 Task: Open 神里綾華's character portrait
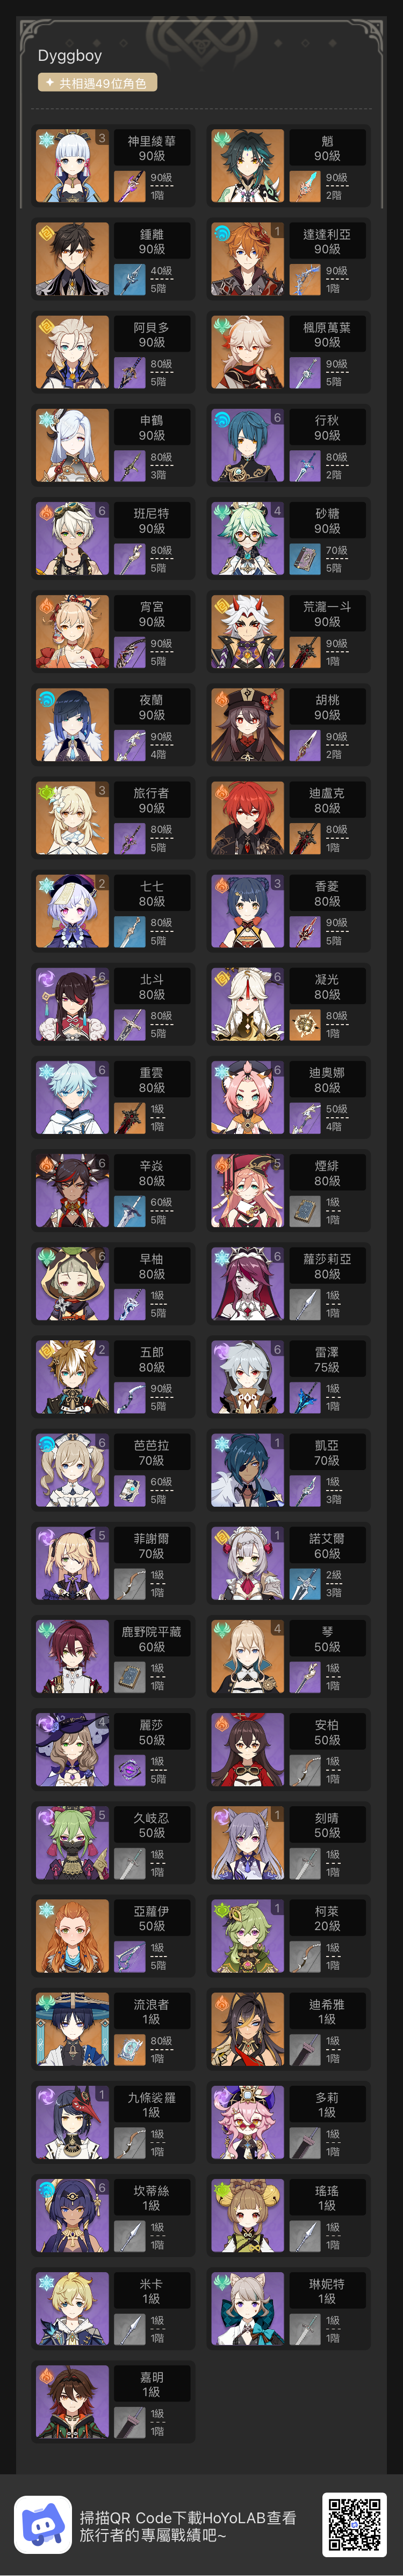point(73,165)
